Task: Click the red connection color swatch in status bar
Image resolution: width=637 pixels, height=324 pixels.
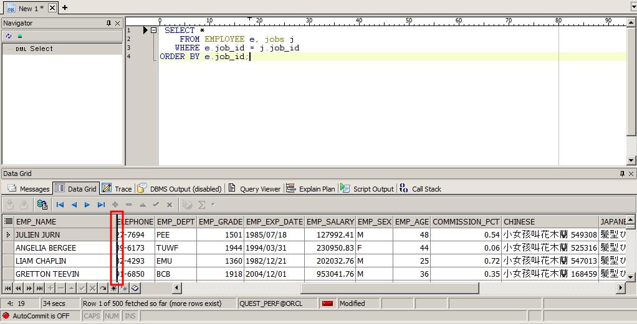Action: coord(327,303)
